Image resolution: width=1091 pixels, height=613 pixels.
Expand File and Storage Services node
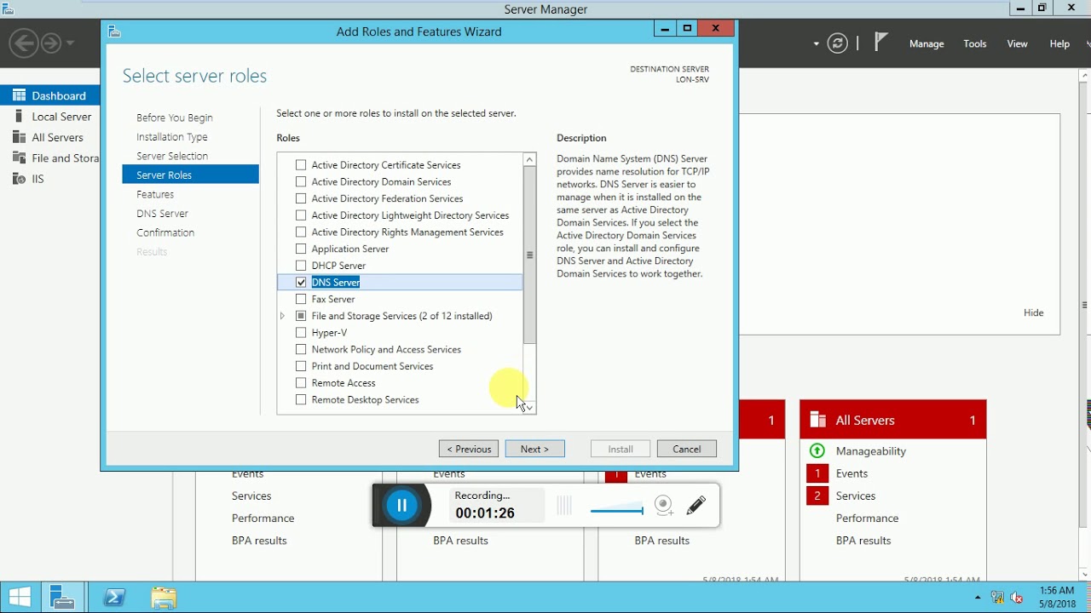click(x=283, y=316)
